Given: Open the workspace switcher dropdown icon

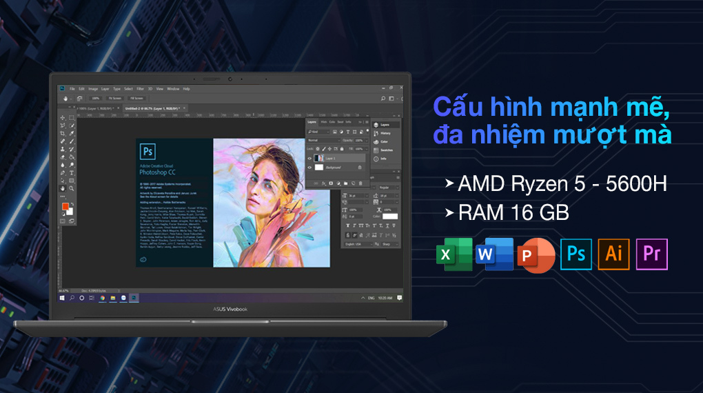Looking at the screenshot, I should click(x=392, y=98).
